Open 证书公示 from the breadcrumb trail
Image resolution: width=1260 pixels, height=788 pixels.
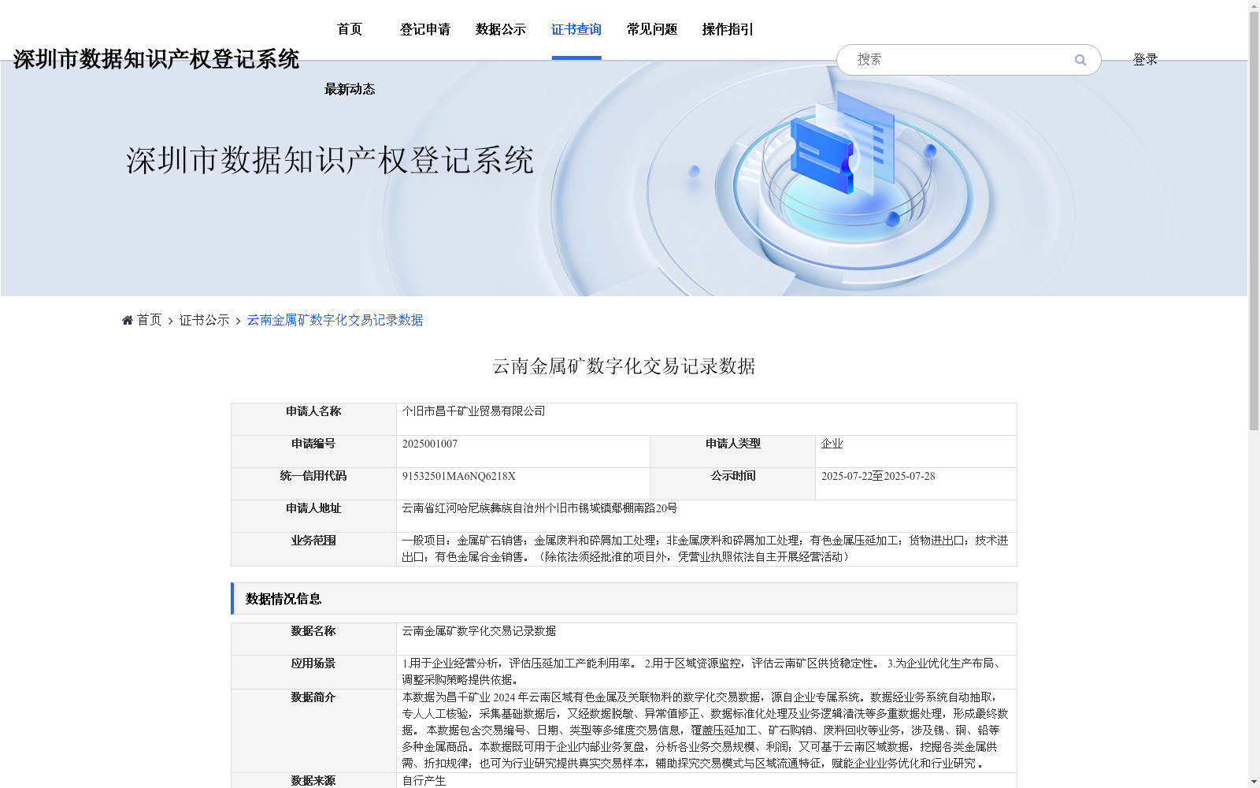click(x=203, y=320)
